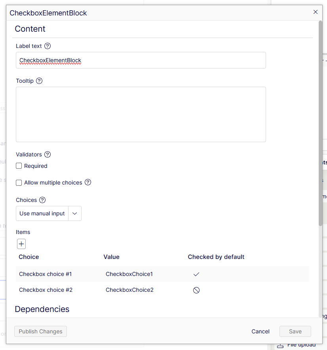Screen dimensions: 327x350
Task: Select the CheckboxChoice2 value cell
Action: [129, 290]
